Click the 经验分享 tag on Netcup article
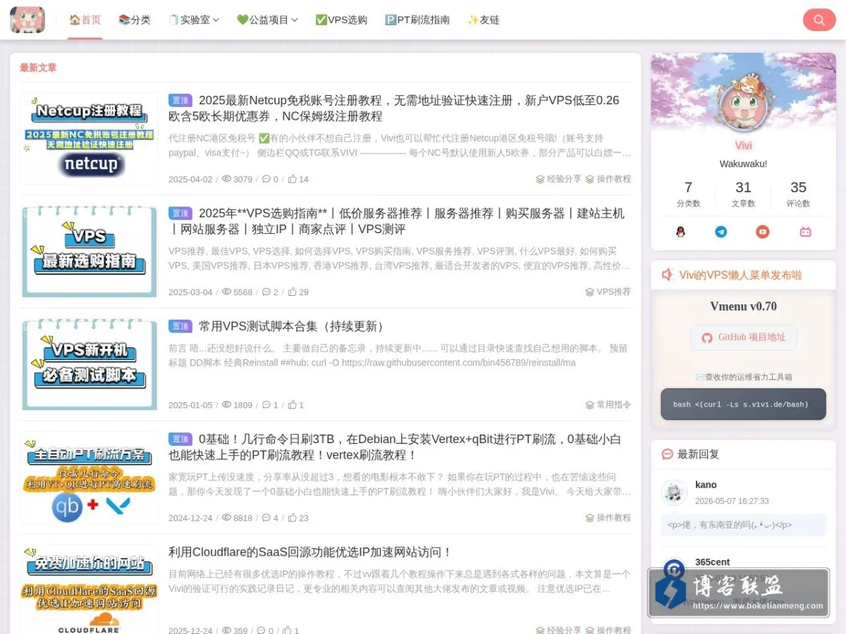 tap(564, 179)
